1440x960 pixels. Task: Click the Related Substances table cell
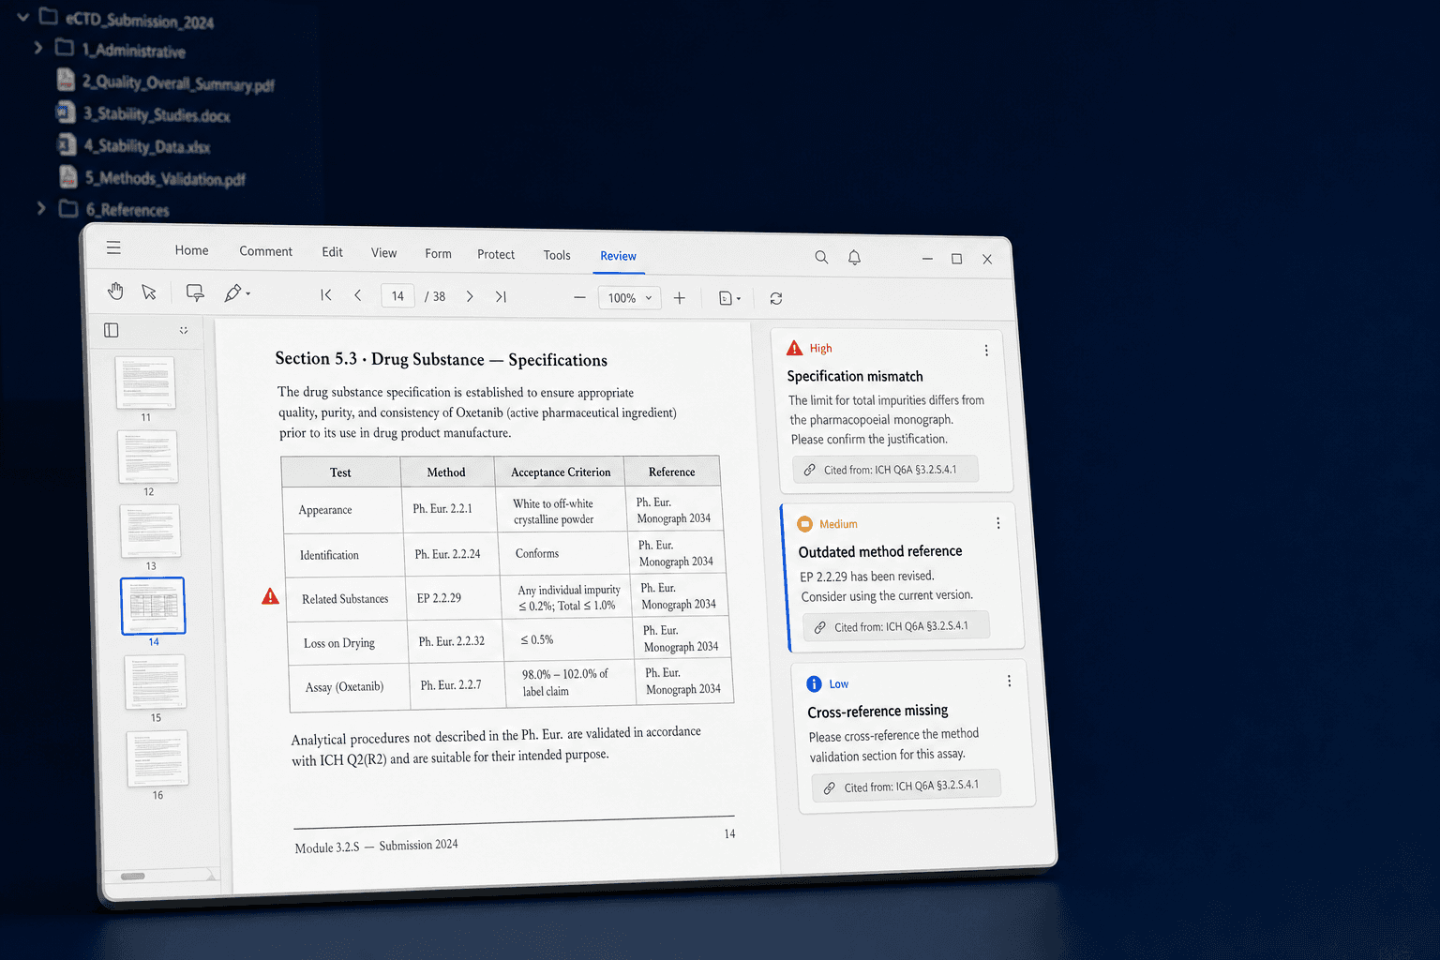(346, 598)
